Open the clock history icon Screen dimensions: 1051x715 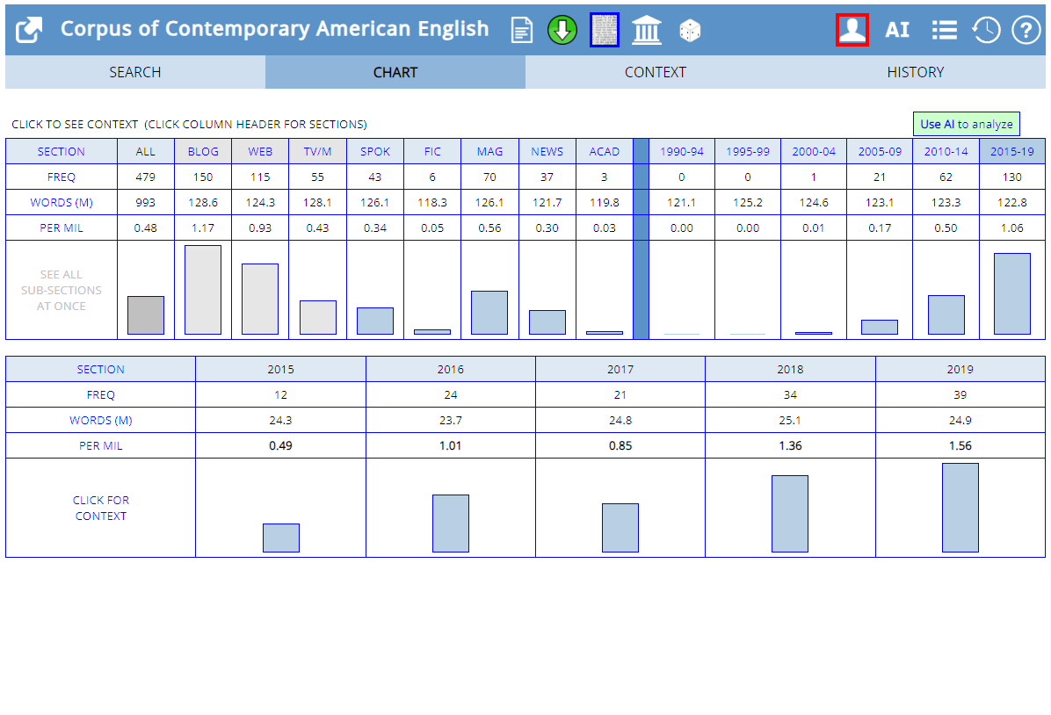[986, 31]
